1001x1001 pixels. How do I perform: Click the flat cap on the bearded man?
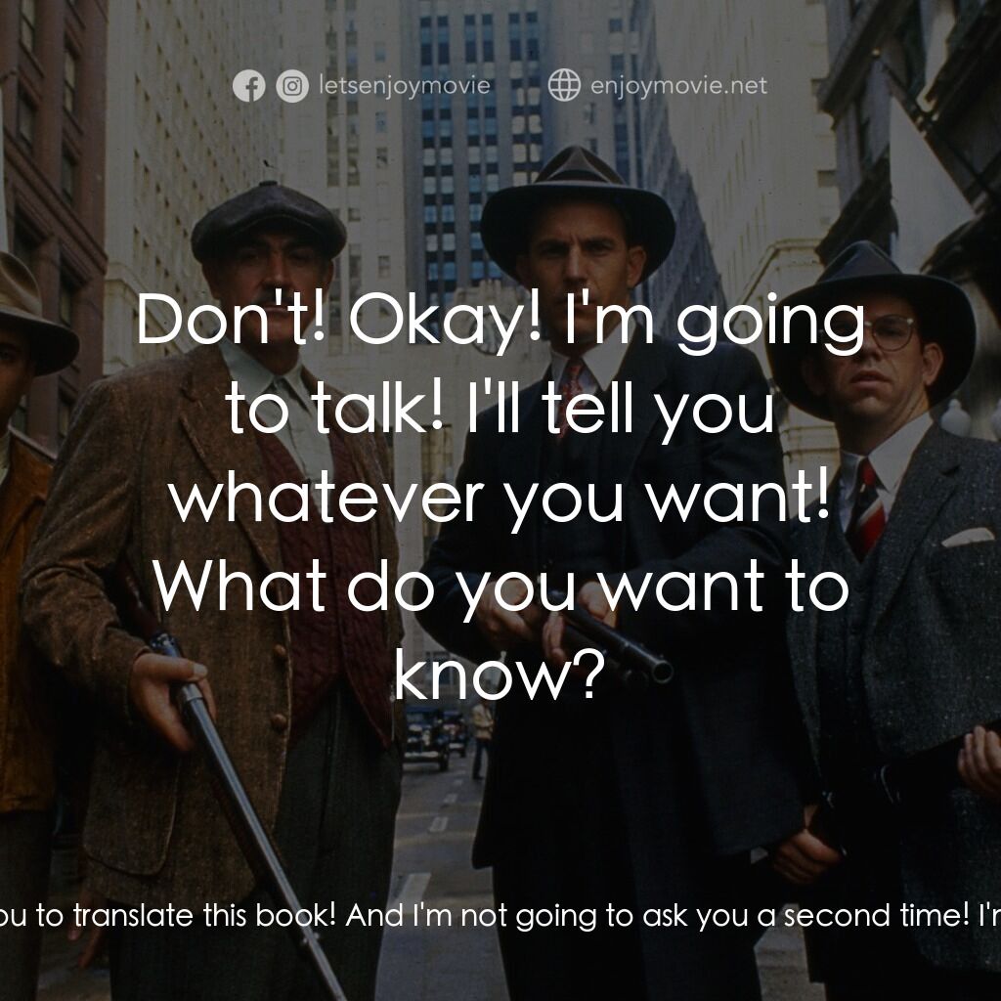(x=268, y=222)
